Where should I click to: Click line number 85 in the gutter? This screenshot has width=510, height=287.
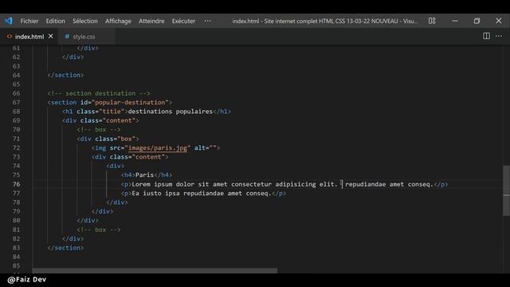click(16, 265)
